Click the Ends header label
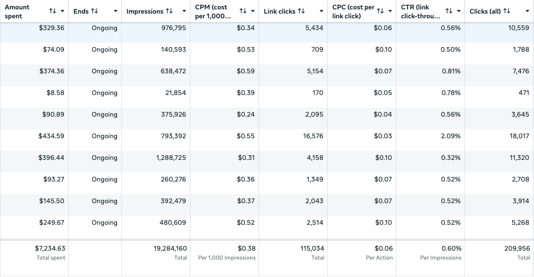534x277 pixels. [81, 11]
